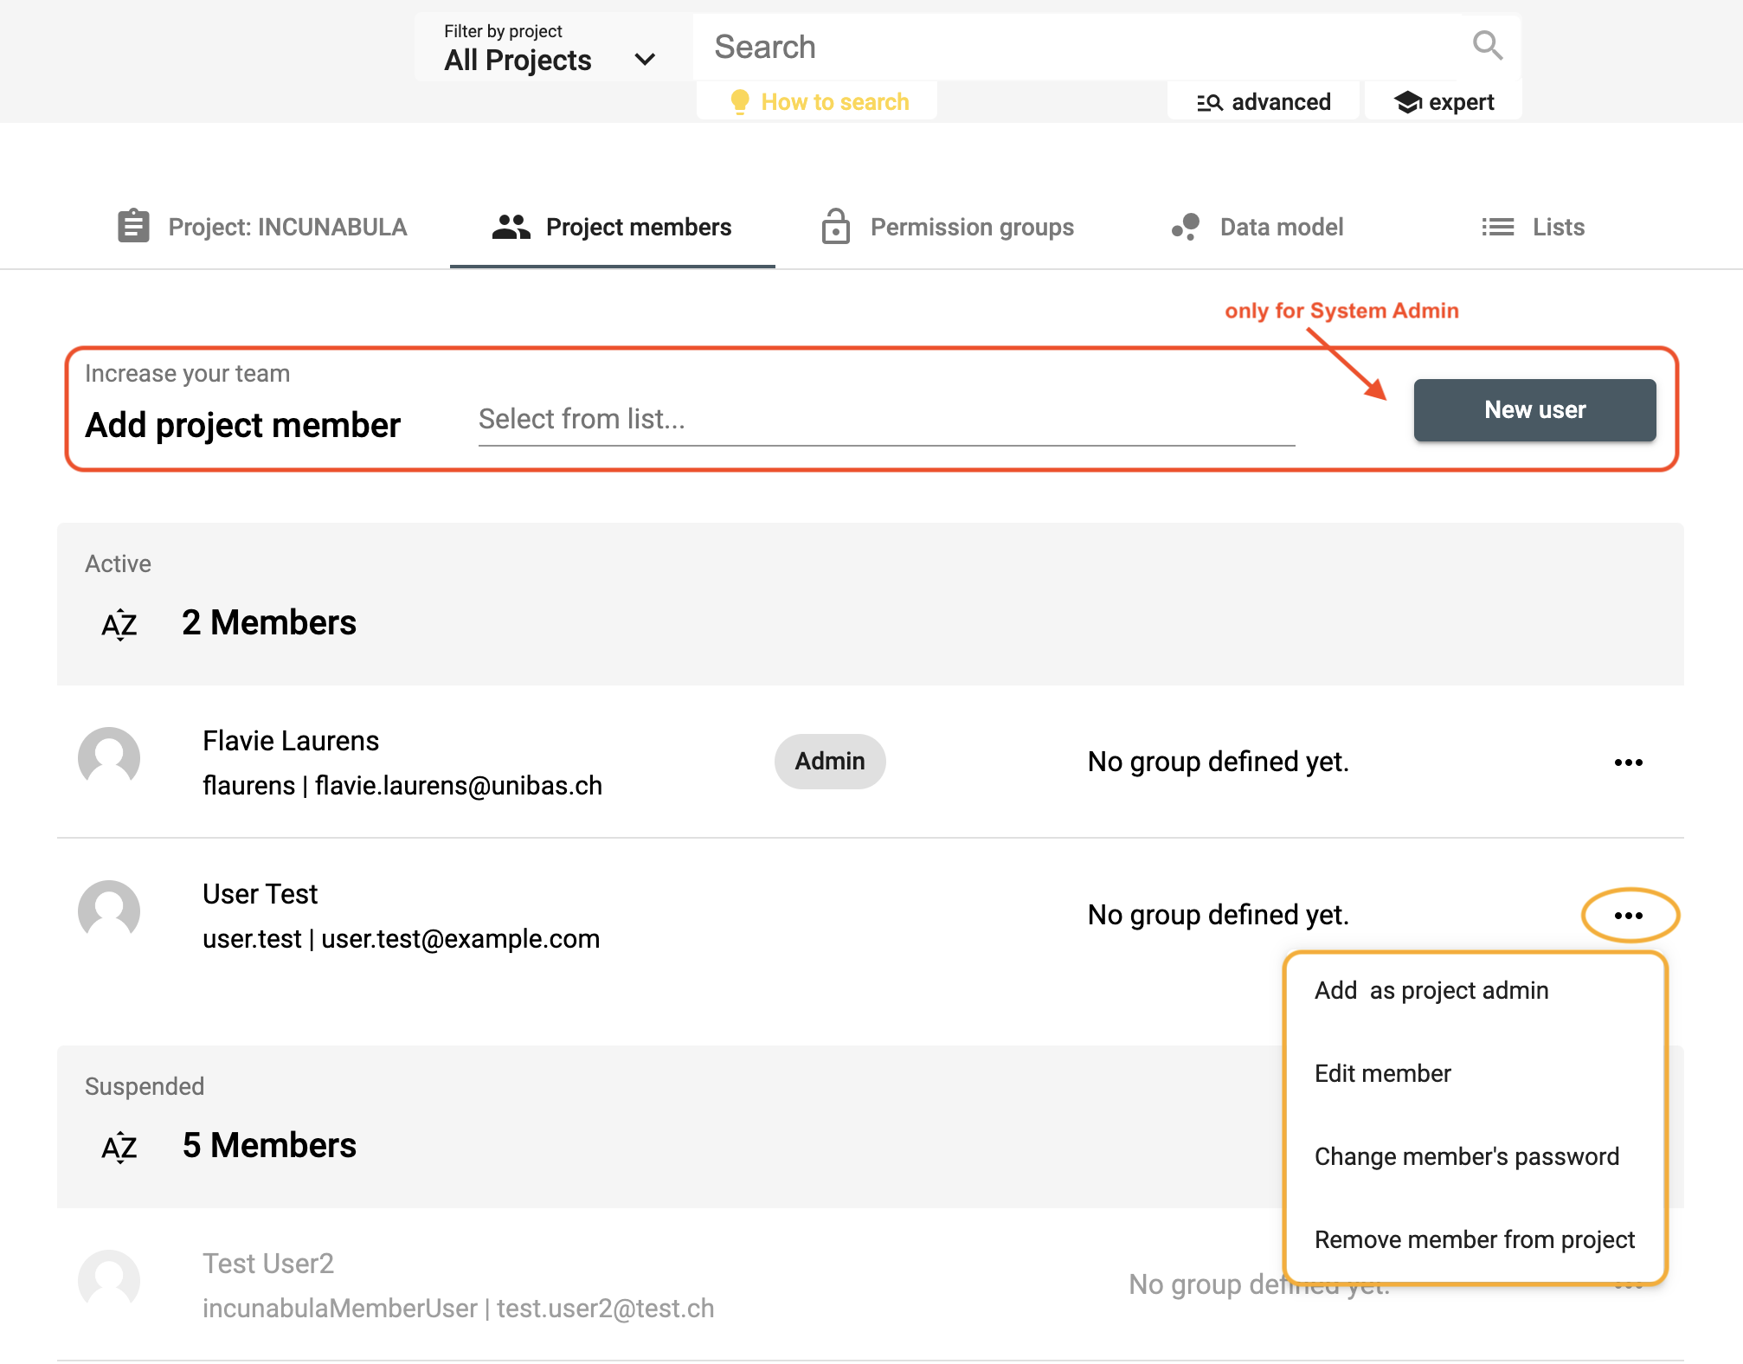Click User Test's avatar
The height and width of the screenshot is (1364, 1743).
109,911
